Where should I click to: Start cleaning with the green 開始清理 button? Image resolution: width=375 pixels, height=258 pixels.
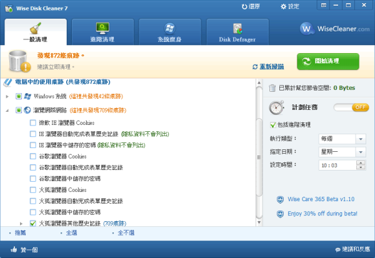(x=328, y=61)
